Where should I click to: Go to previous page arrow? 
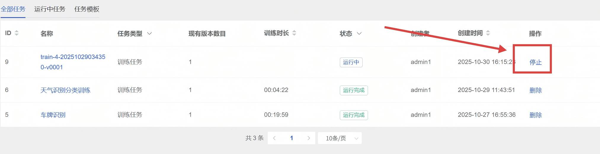click(274, 138)
